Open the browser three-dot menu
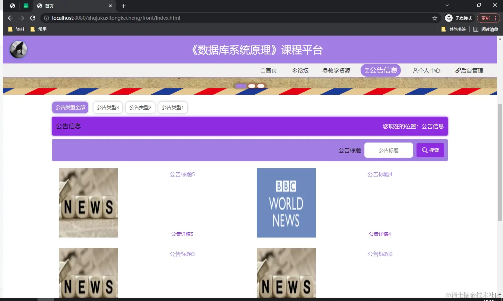This screenshot has height=301, width=503. pos(496,18)
